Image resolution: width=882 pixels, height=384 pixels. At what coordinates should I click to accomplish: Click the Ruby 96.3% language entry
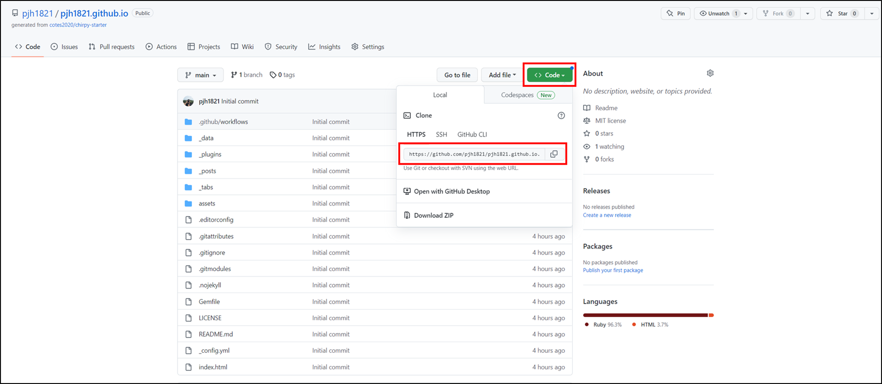pos(603,324)
